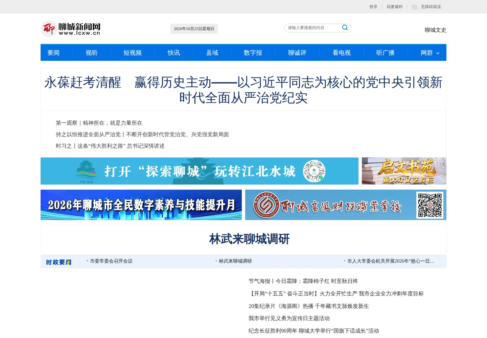Image resolution: width=487 pixels, height=338 pixels.
Task: Open the 登录 login link
Action: coord(373,7)
